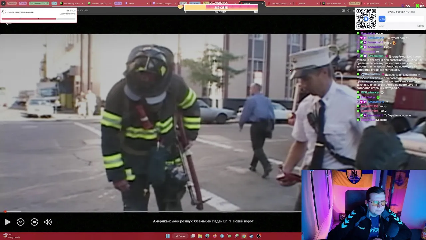Viewport: 426px width, 240px height.
Task: Click the streamer webcam overlay
Action: [x=363, y=205]
